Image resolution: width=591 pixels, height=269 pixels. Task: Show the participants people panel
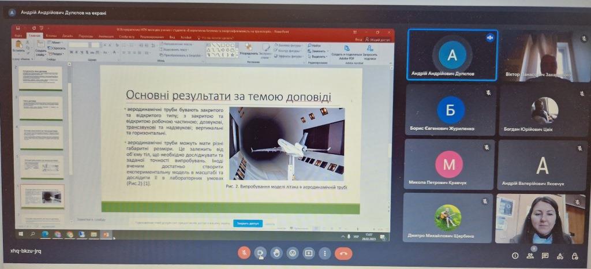pyautogui.click(x=530, y=255)
